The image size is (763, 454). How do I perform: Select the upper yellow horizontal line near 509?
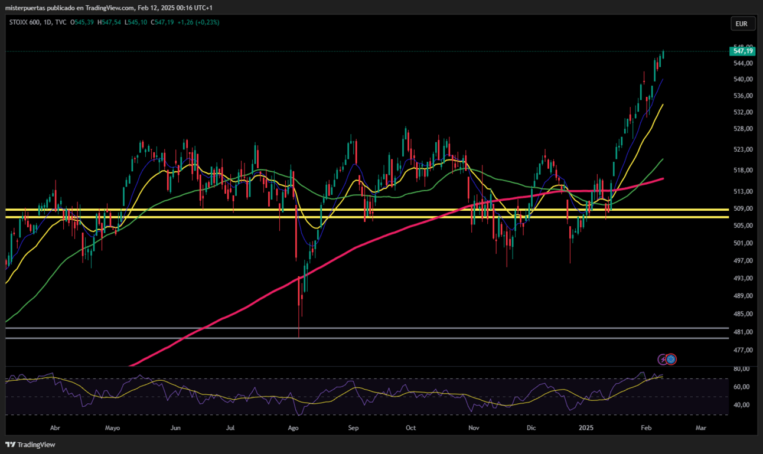(367, 210)
